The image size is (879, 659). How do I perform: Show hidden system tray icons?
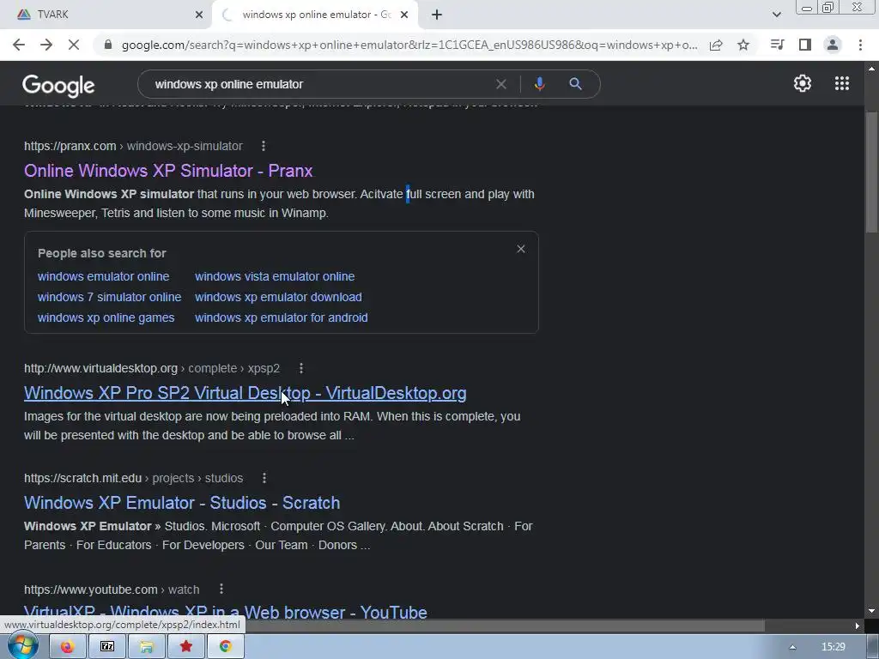click(792, 647)
